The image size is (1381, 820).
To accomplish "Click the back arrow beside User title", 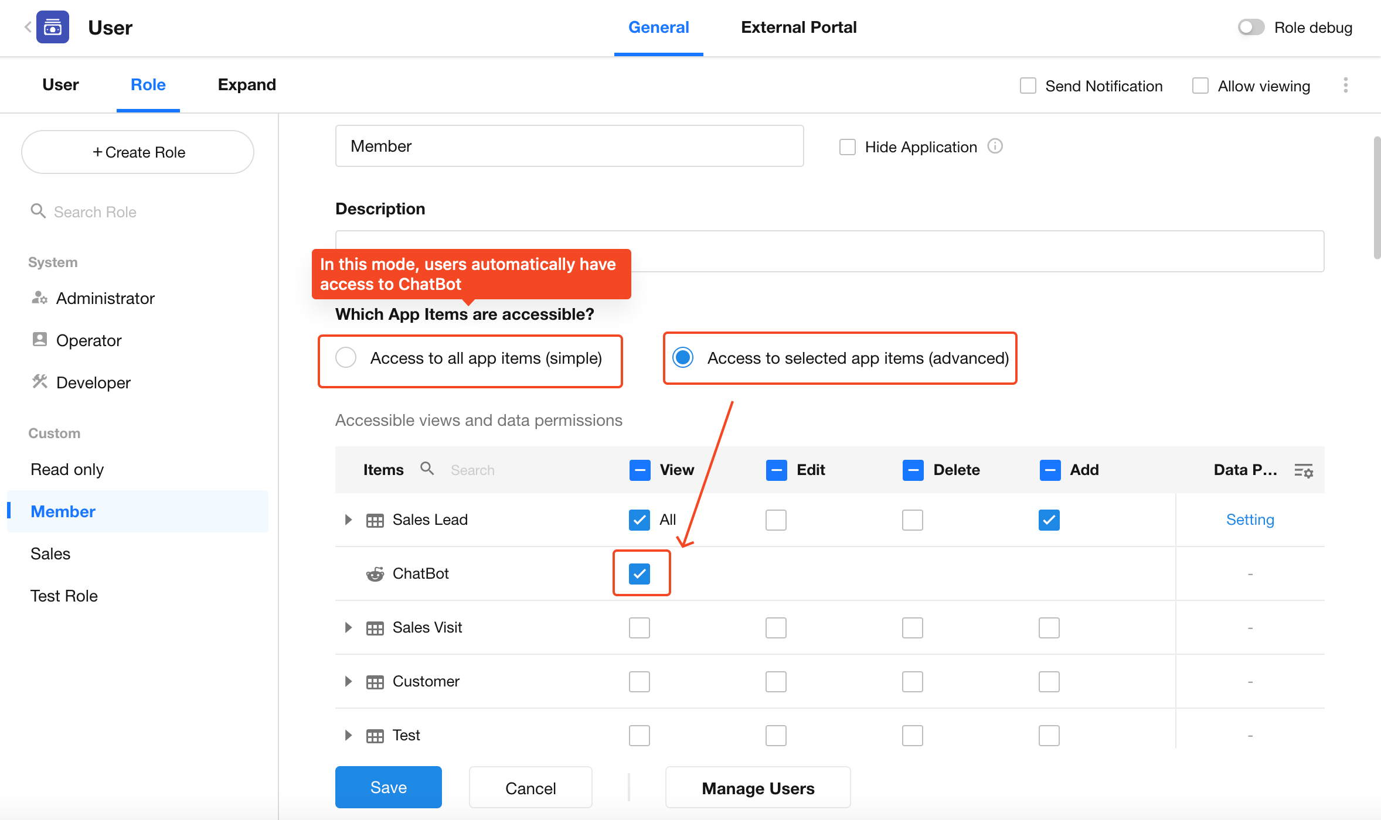I will click(28, 27).
